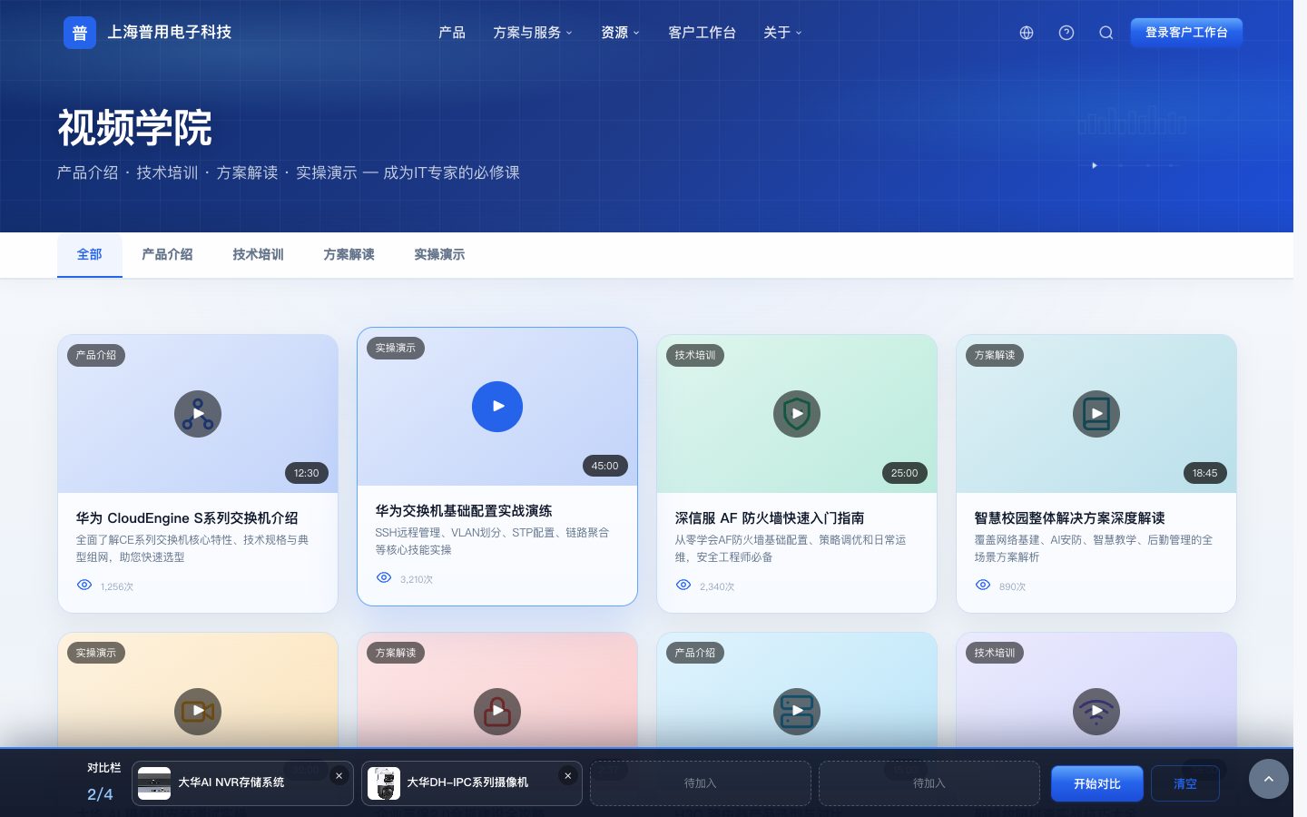Play the 华为 CloudEngine S系列交换机介绍 video

[198, 414]
